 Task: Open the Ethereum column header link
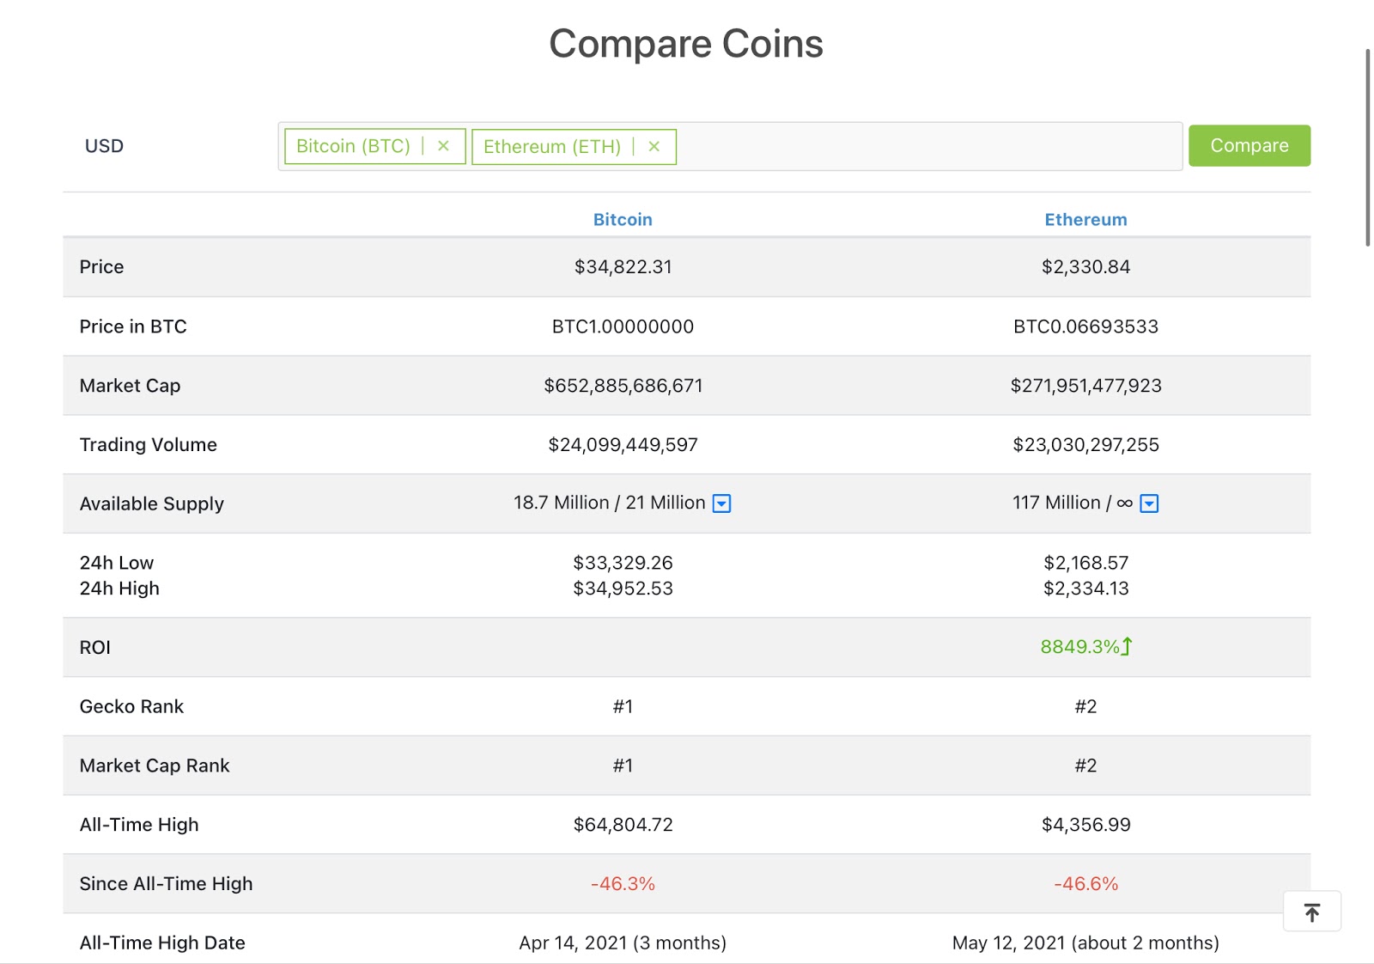tap(1085, 220)
